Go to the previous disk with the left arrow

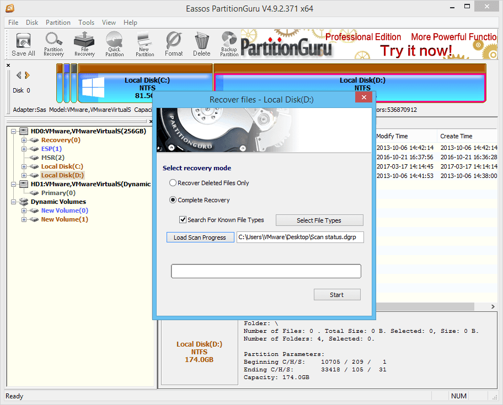(x=19, y=75)
